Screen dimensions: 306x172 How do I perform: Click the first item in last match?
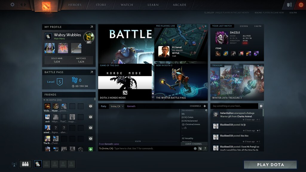click(218, 53)
